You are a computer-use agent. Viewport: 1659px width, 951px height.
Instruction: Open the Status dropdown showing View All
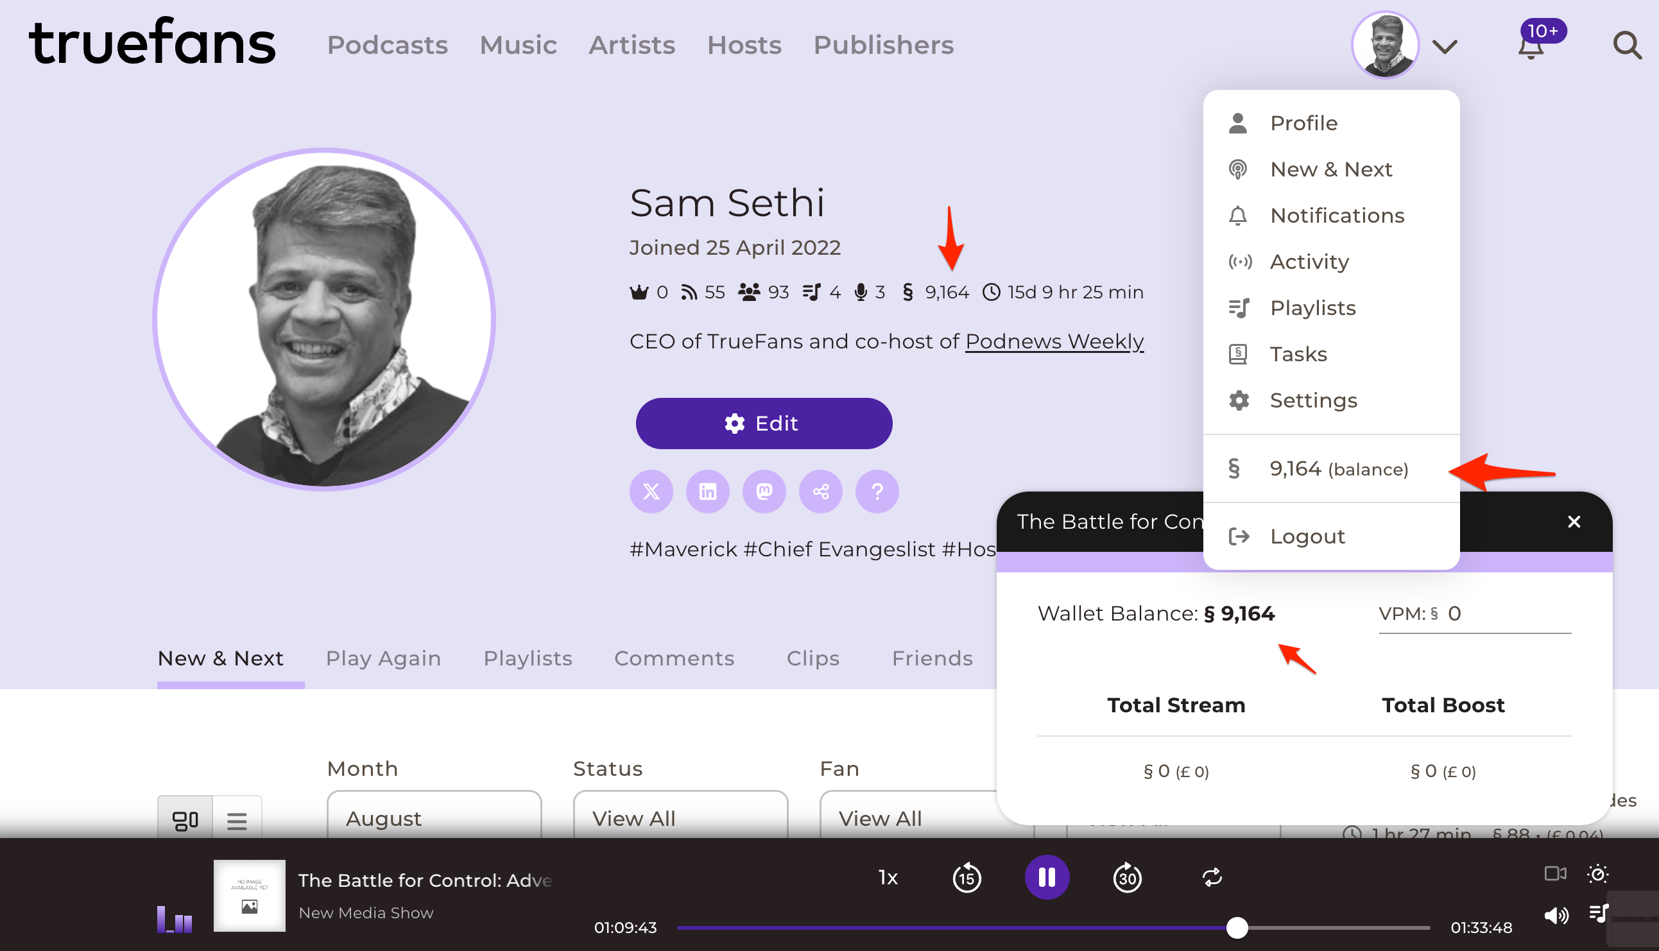(680, 816)
